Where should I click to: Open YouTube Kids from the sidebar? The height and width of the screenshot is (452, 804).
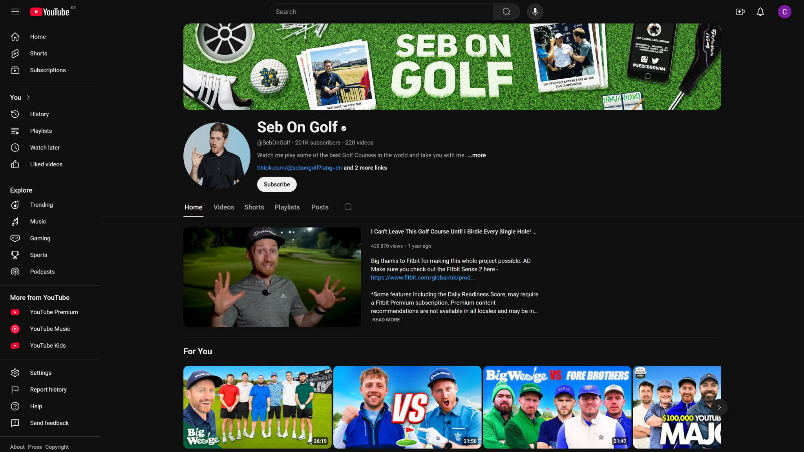point(48,345)
